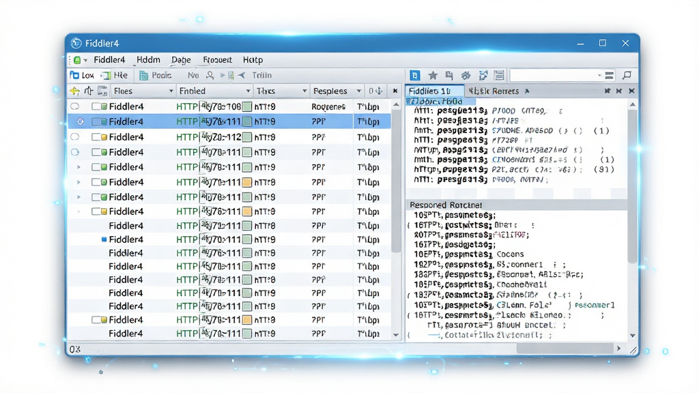Viewport: 699px width, 393px height.
Task: Click the blue expand arrows icon
Action: point(483,75)
